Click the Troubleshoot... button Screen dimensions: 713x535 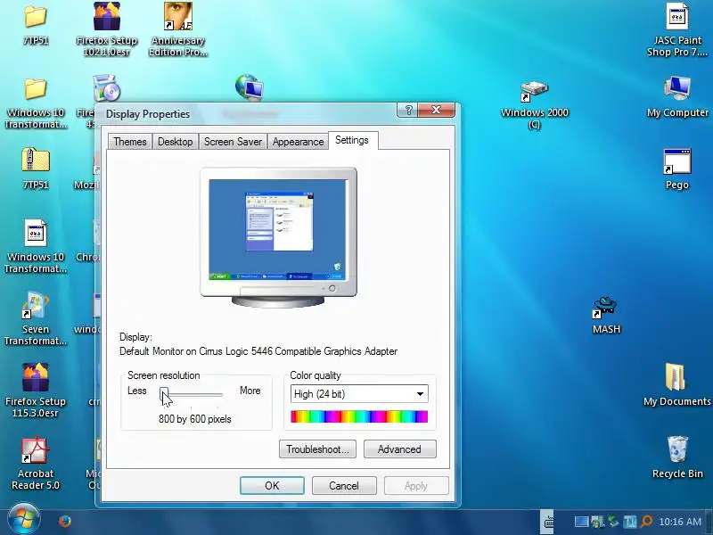317,449
